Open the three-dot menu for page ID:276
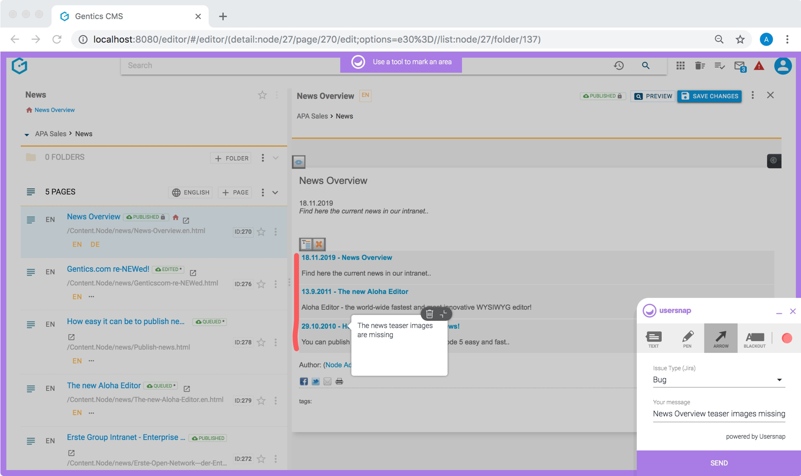This screenshot has height=476, width=801. [x=275, y=284]
